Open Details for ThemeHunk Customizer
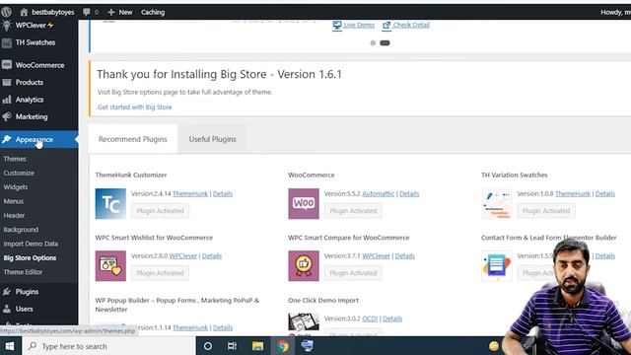The height and width of the screenshot is (355, 631). tap(223, 193)
